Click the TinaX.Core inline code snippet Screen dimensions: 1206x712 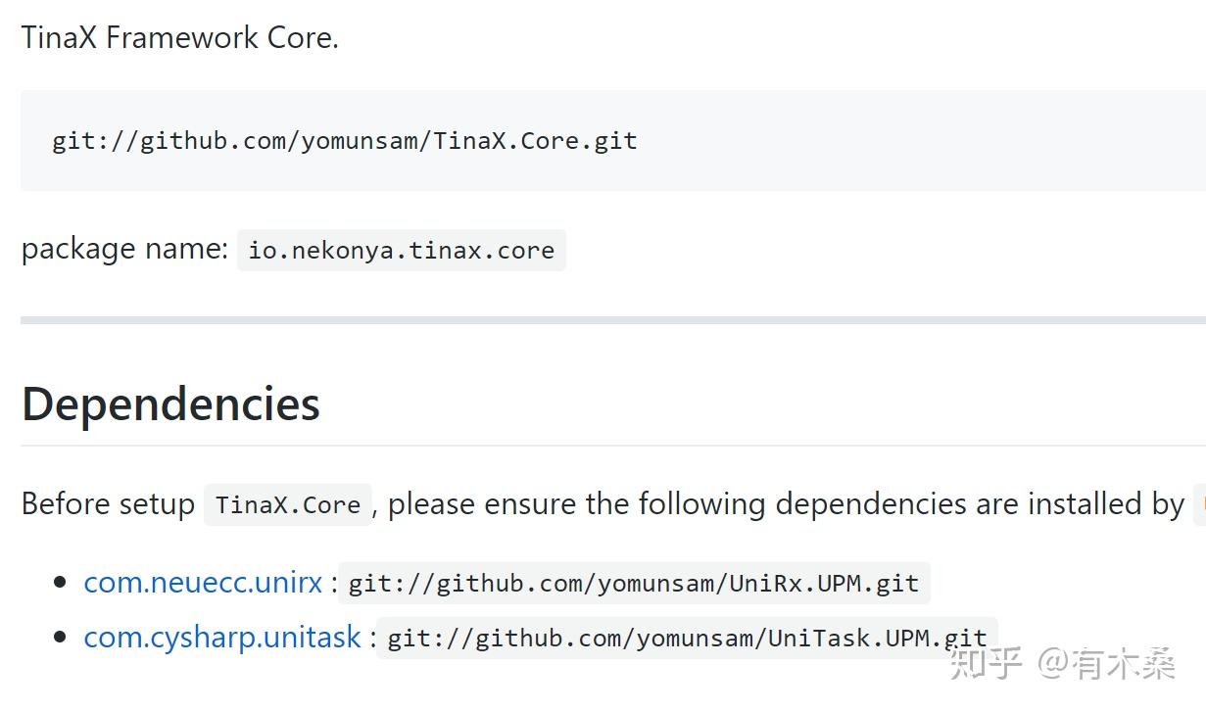coord(287,504)
